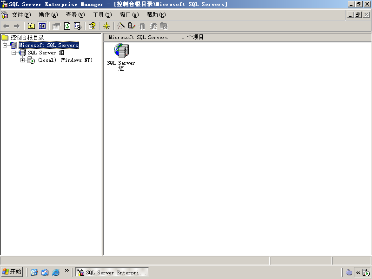Image resolution: width=372 pixels, height=279 pixels.
Task: Launch Internet Explorer from quick launch
Action: point(56,272)
